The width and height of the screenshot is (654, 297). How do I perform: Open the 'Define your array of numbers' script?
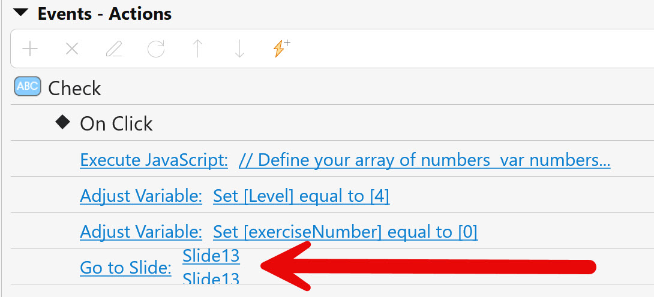424,160
